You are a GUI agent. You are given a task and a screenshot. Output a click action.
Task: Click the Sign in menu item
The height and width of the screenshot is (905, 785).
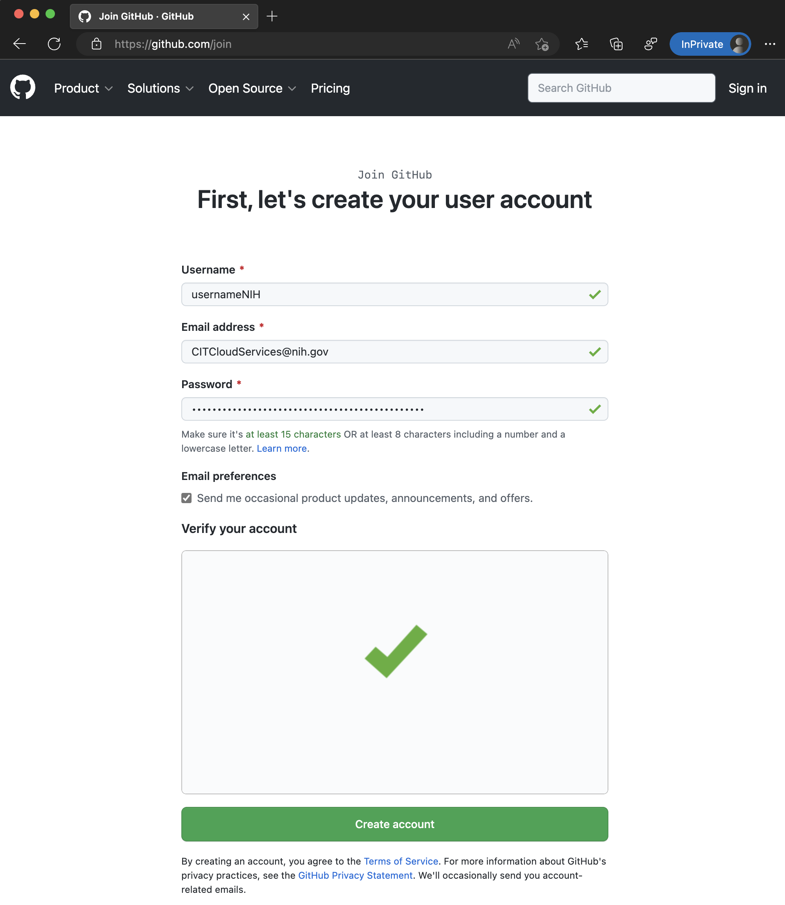click(x=748, y=88)
